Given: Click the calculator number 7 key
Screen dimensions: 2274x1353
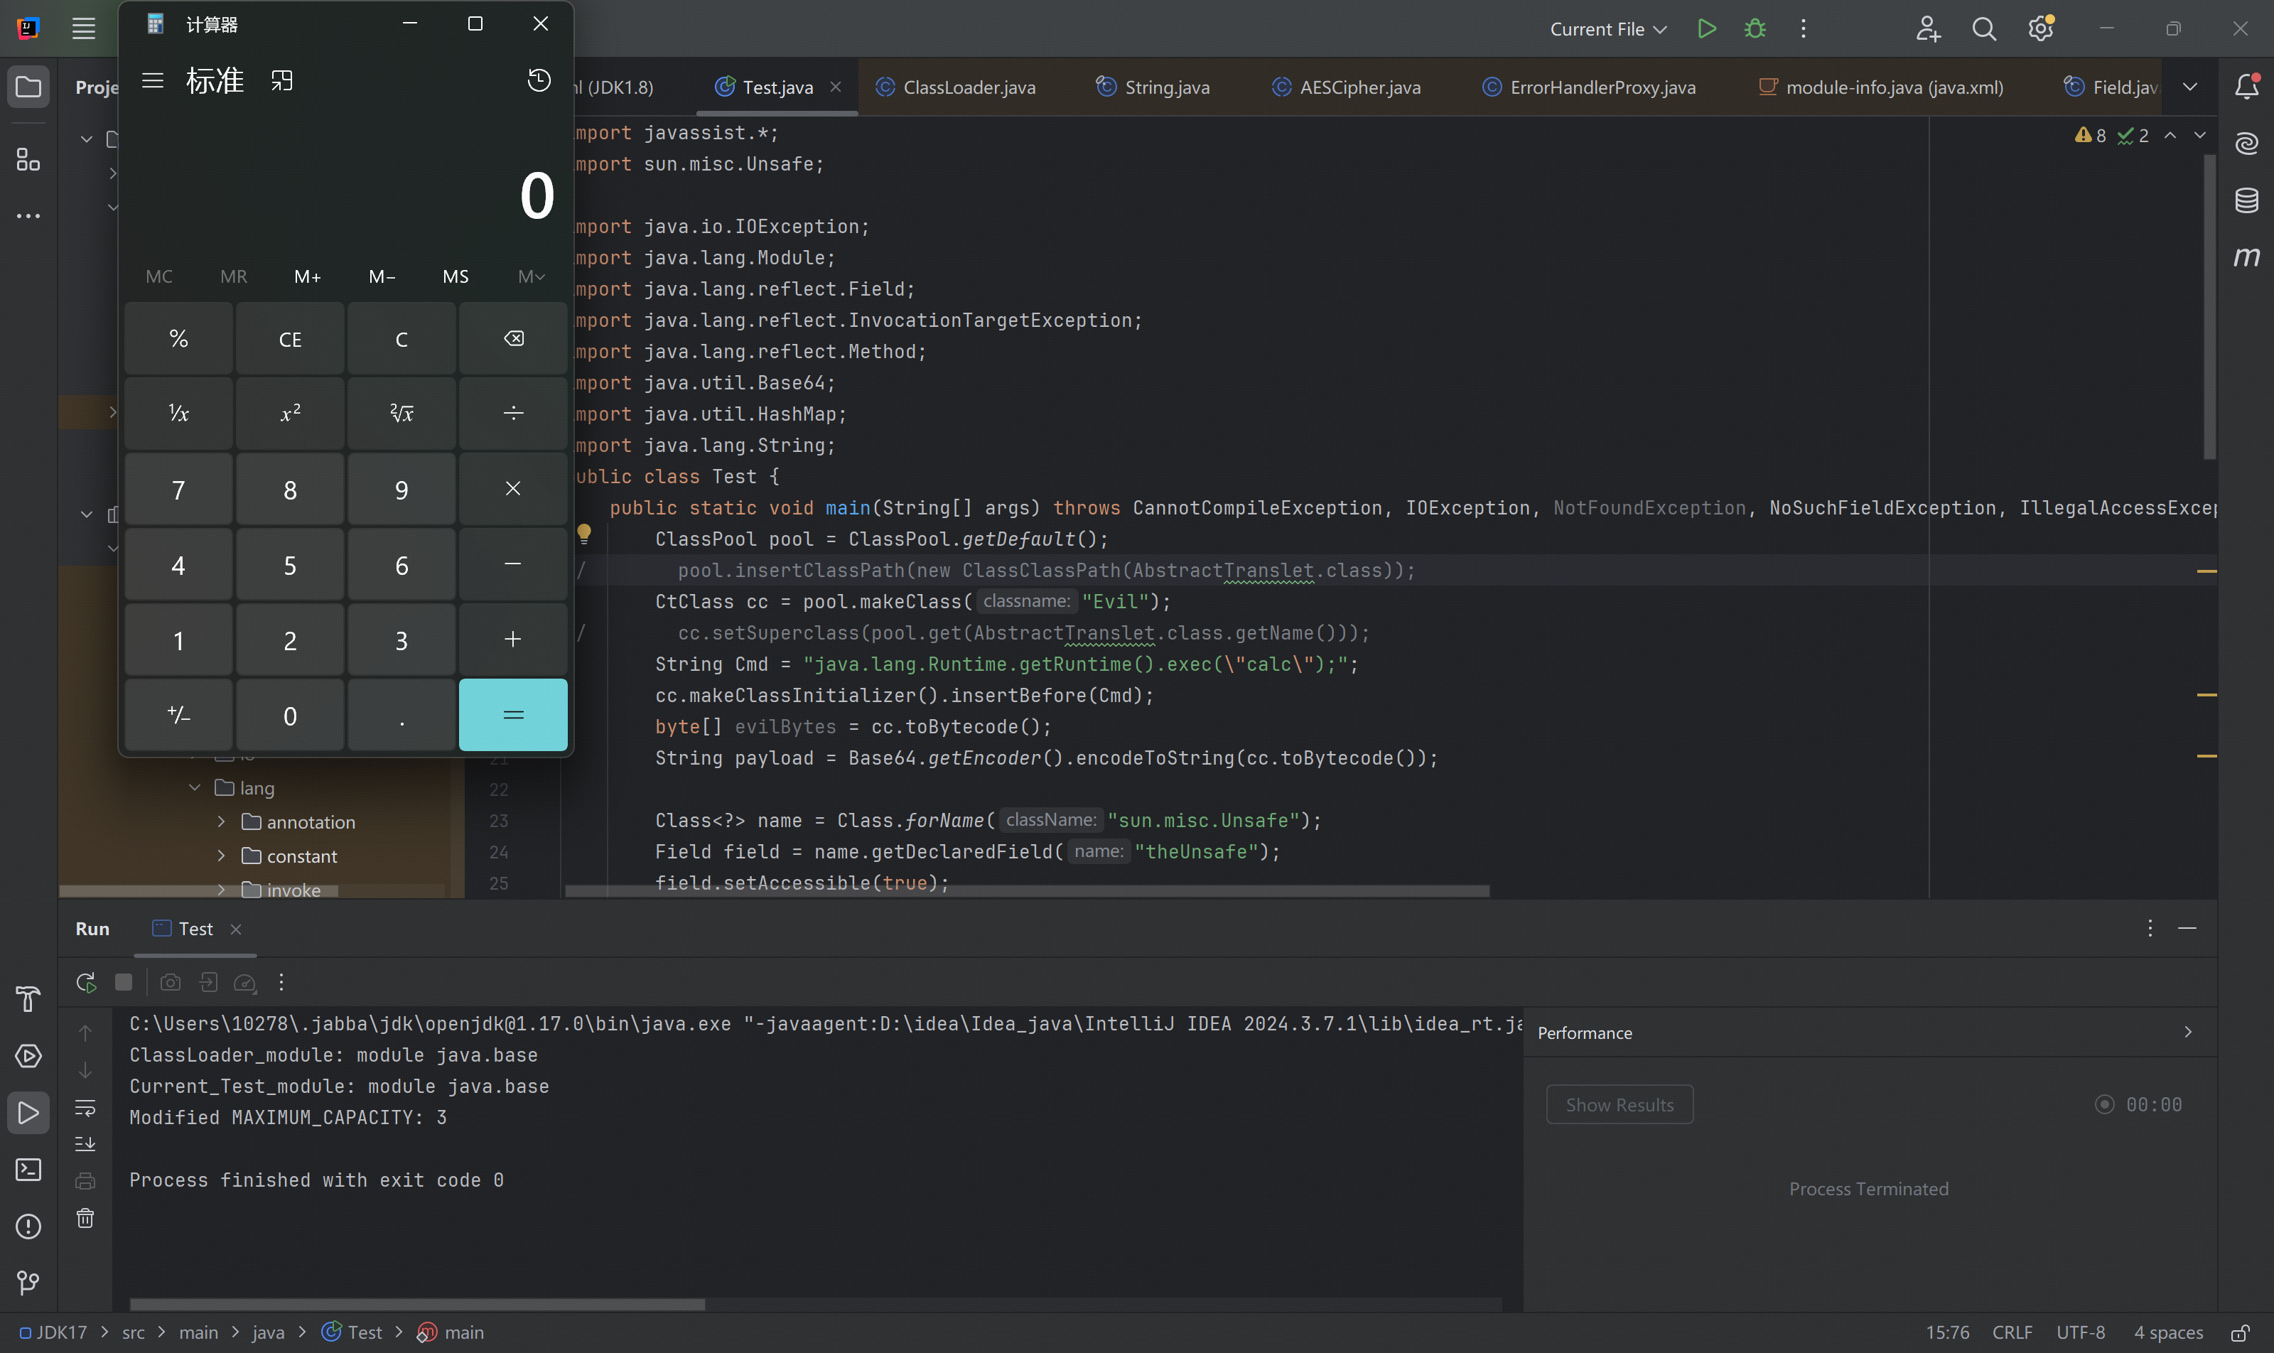Looking at the screenshot, I should 178,490.
